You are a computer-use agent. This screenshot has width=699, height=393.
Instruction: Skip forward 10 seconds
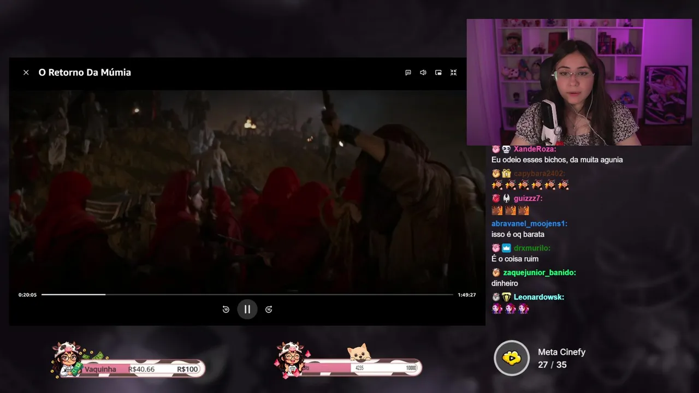click(269, 309)
